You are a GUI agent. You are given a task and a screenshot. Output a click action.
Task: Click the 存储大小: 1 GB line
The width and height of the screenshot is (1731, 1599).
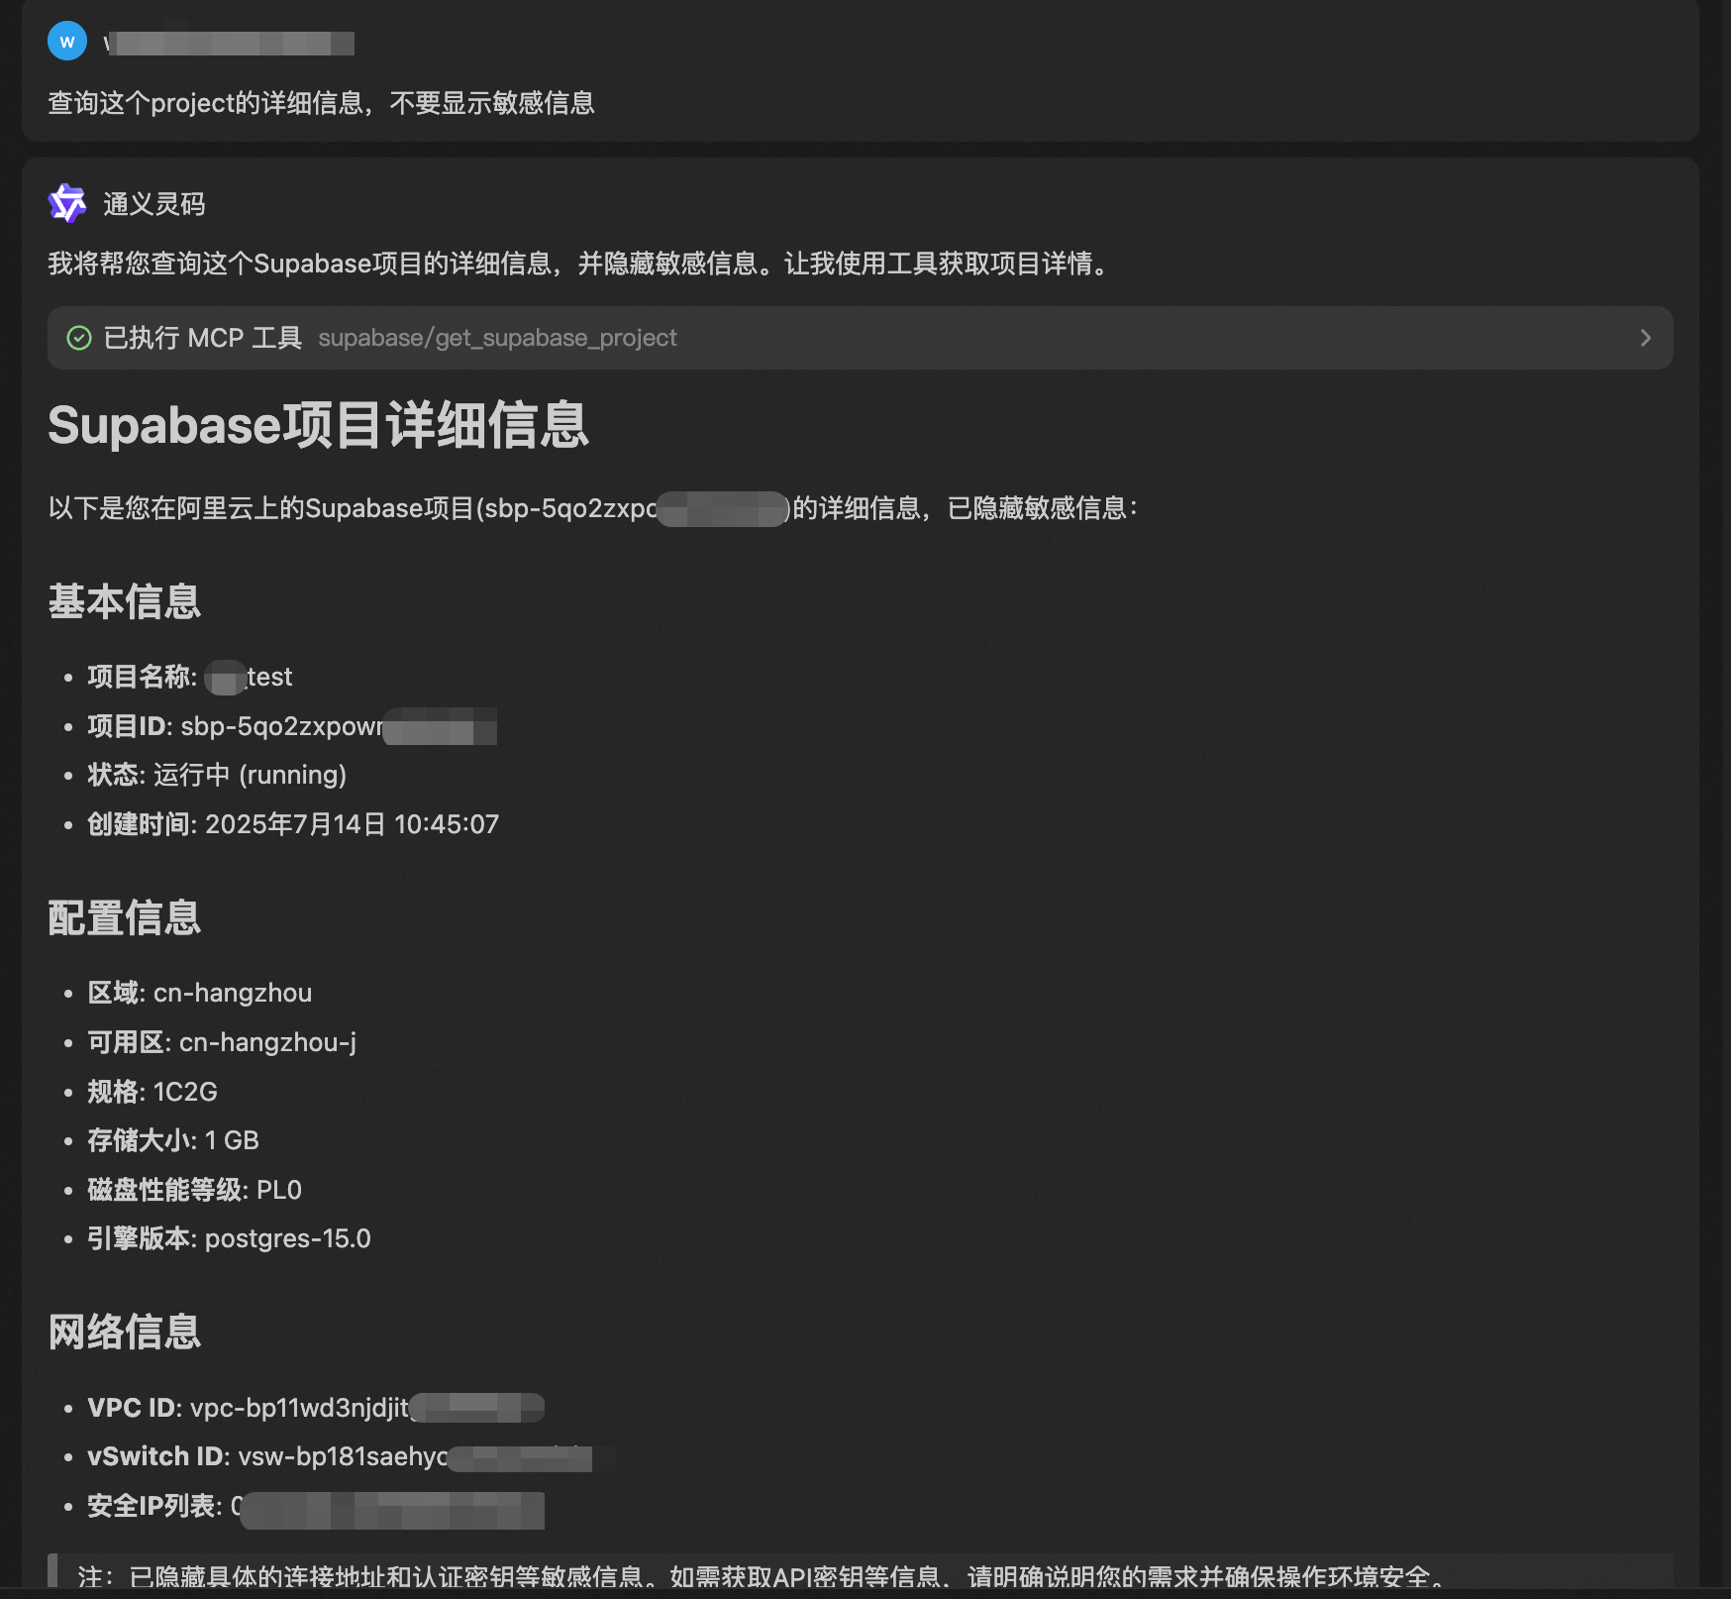(x=173, y=1140)
